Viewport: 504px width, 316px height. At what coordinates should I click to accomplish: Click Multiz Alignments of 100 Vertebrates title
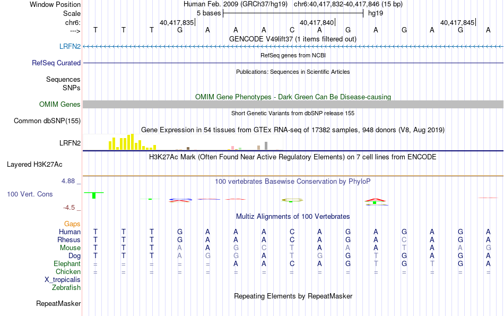293,217
